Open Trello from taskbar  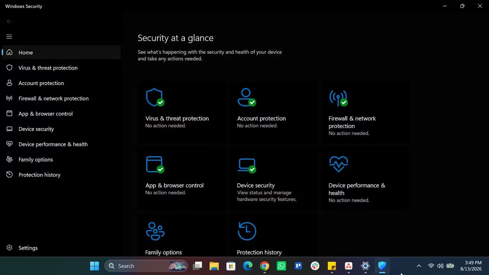click(x=298, y=266)
